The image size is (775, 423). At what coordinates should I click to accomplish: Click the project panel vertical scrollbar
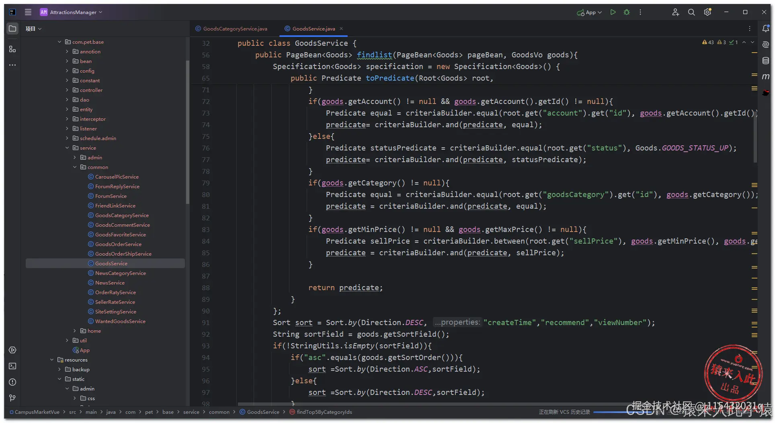tap(187, 132)
